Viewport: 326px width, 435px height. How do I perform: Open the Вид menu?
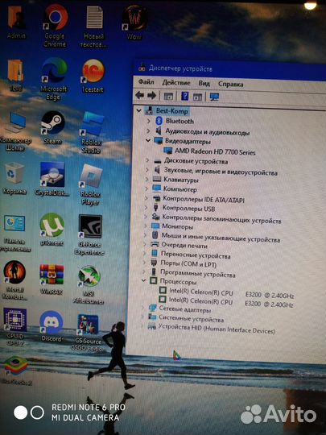click(204, 83)
